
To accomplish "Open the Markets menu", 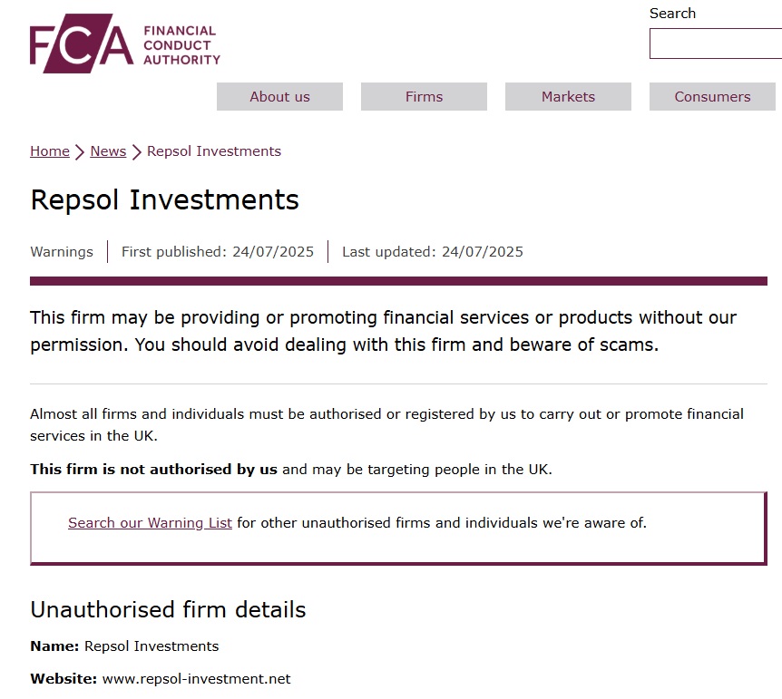I will coord(567,96).
